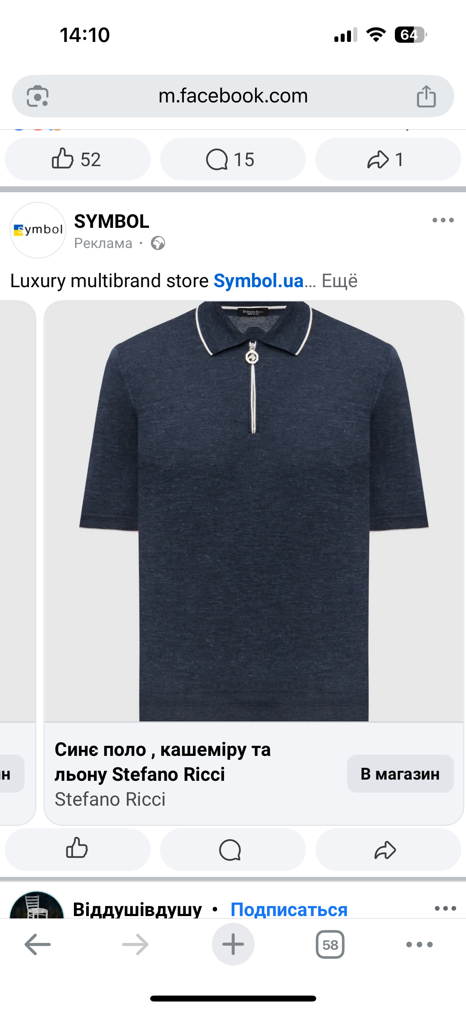Like the SYMBOL ad post
Viewport: 466px width, 1011px height.
pos(77,849)
